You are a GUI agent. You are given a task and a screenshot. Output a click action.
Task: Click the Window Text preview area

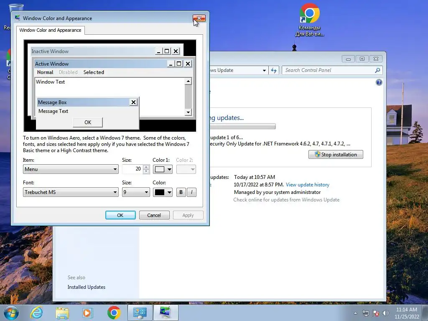pyautogui.click(x=110, y=97)
